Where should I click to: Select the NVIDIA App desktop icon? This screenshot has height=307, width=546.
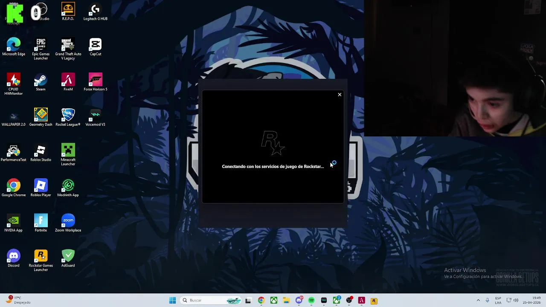pyautogui.click(x=14, y=223)
